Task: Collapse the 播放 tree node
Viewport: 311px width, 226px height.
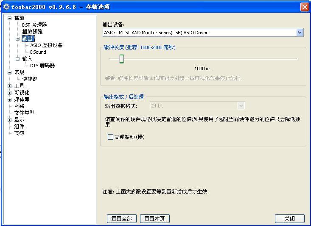Action: (9, 18)
